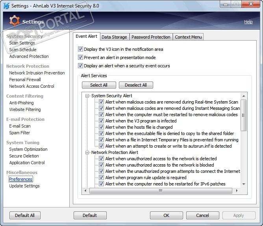This screenshot has width=263, height=226.
Task: Click the Default All button
Action: (x=25, y=215)
